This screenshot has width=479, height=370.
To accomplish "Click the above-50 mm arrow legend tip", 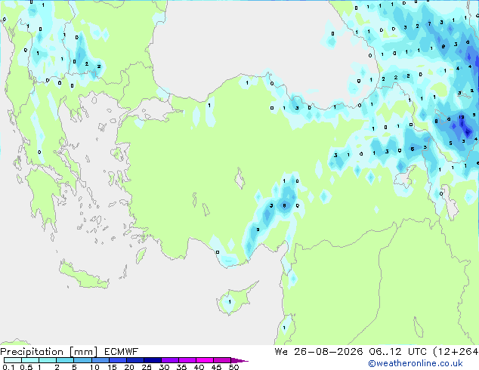I will tap(239, 360).
